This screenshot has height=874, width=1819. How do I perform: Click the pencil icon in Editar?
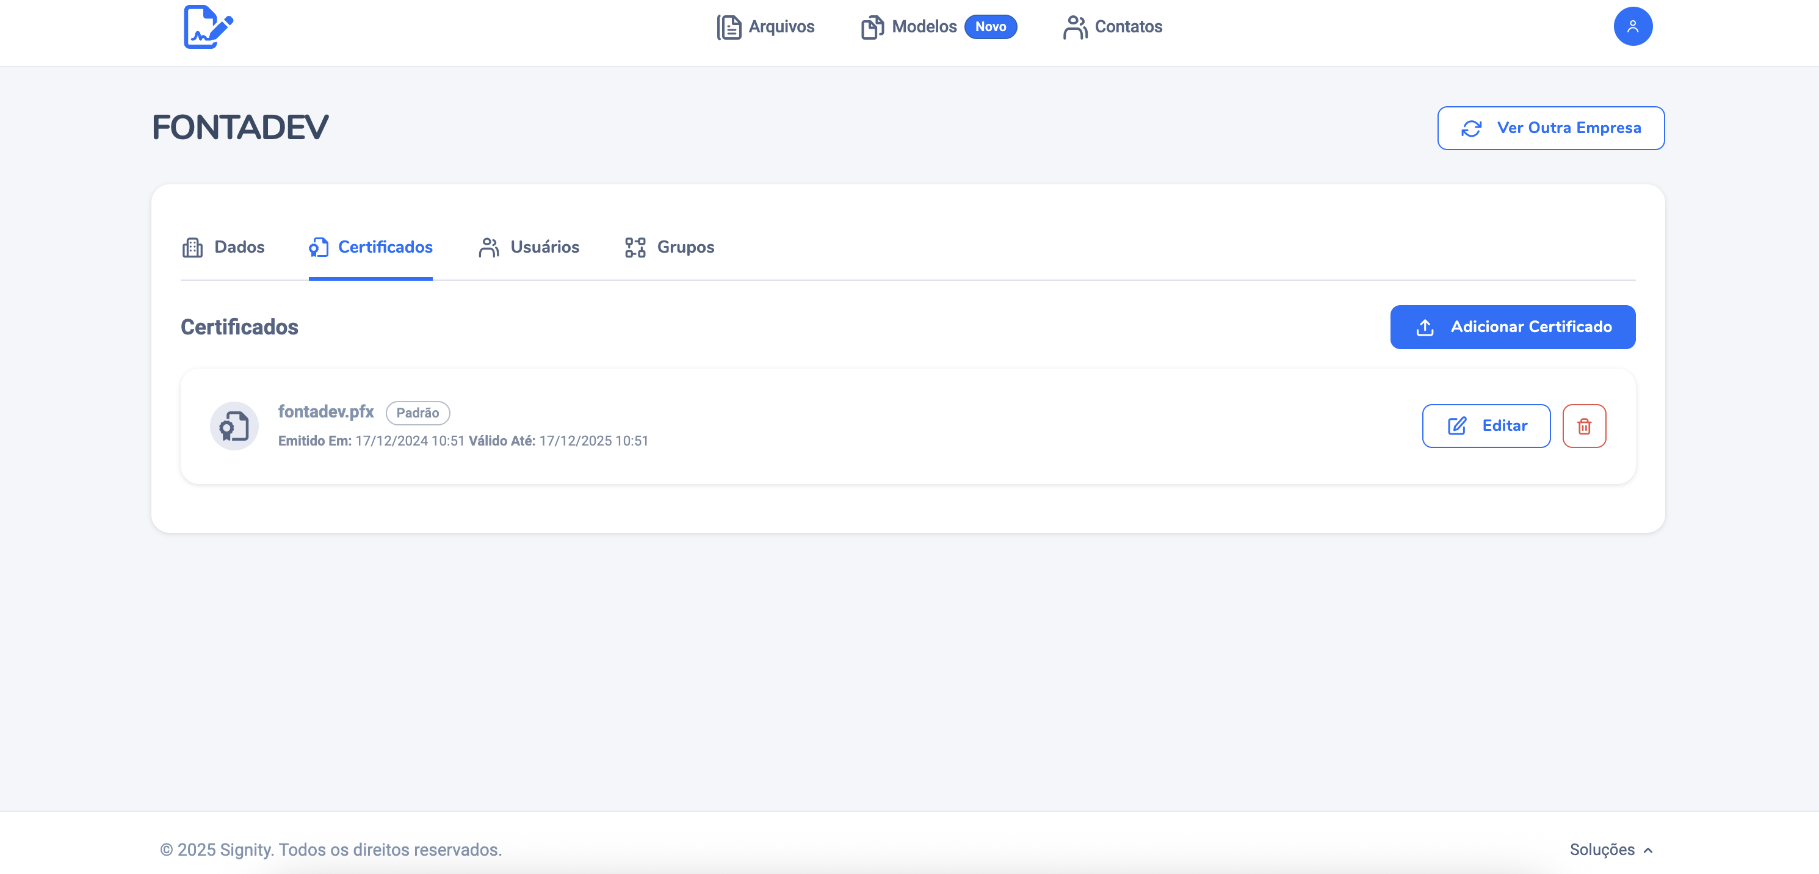tap(1457, 425)
